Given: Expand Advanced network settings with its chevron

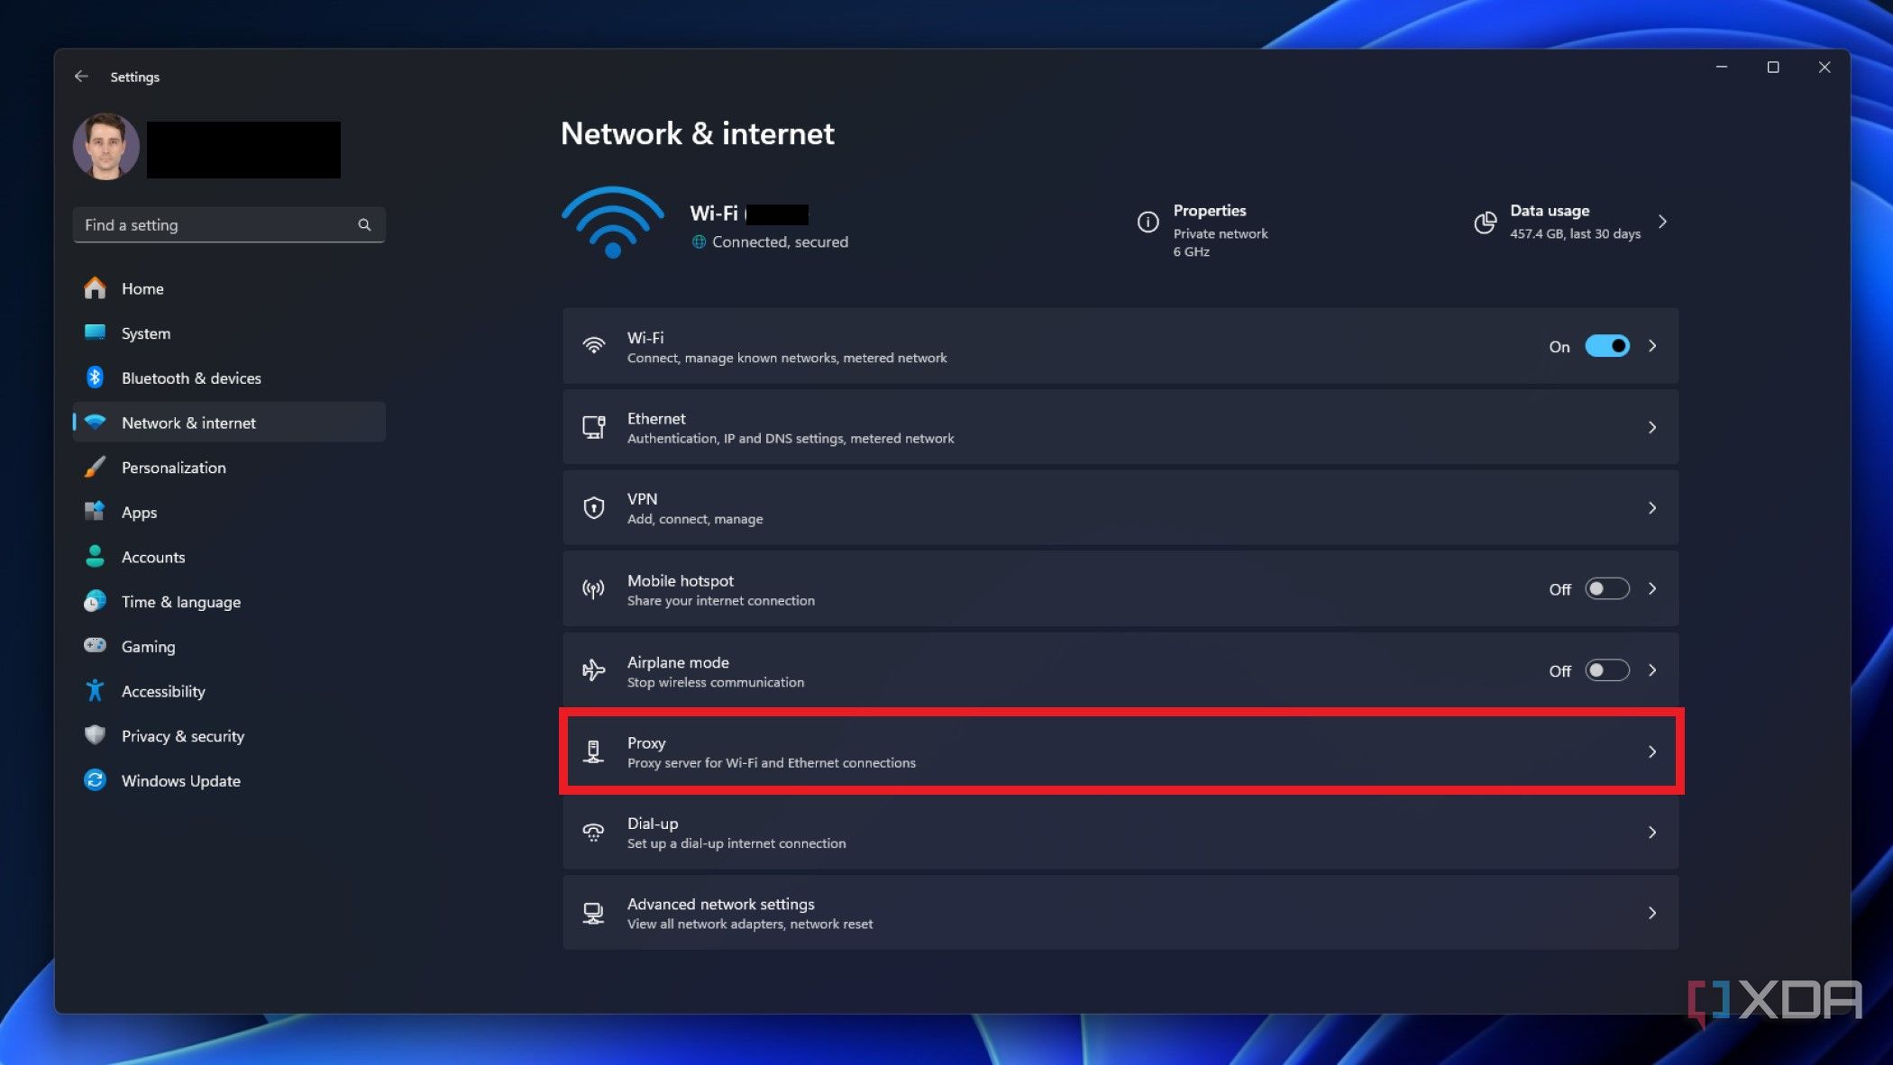Looking at the screenshot, I should pos(1653,913).
